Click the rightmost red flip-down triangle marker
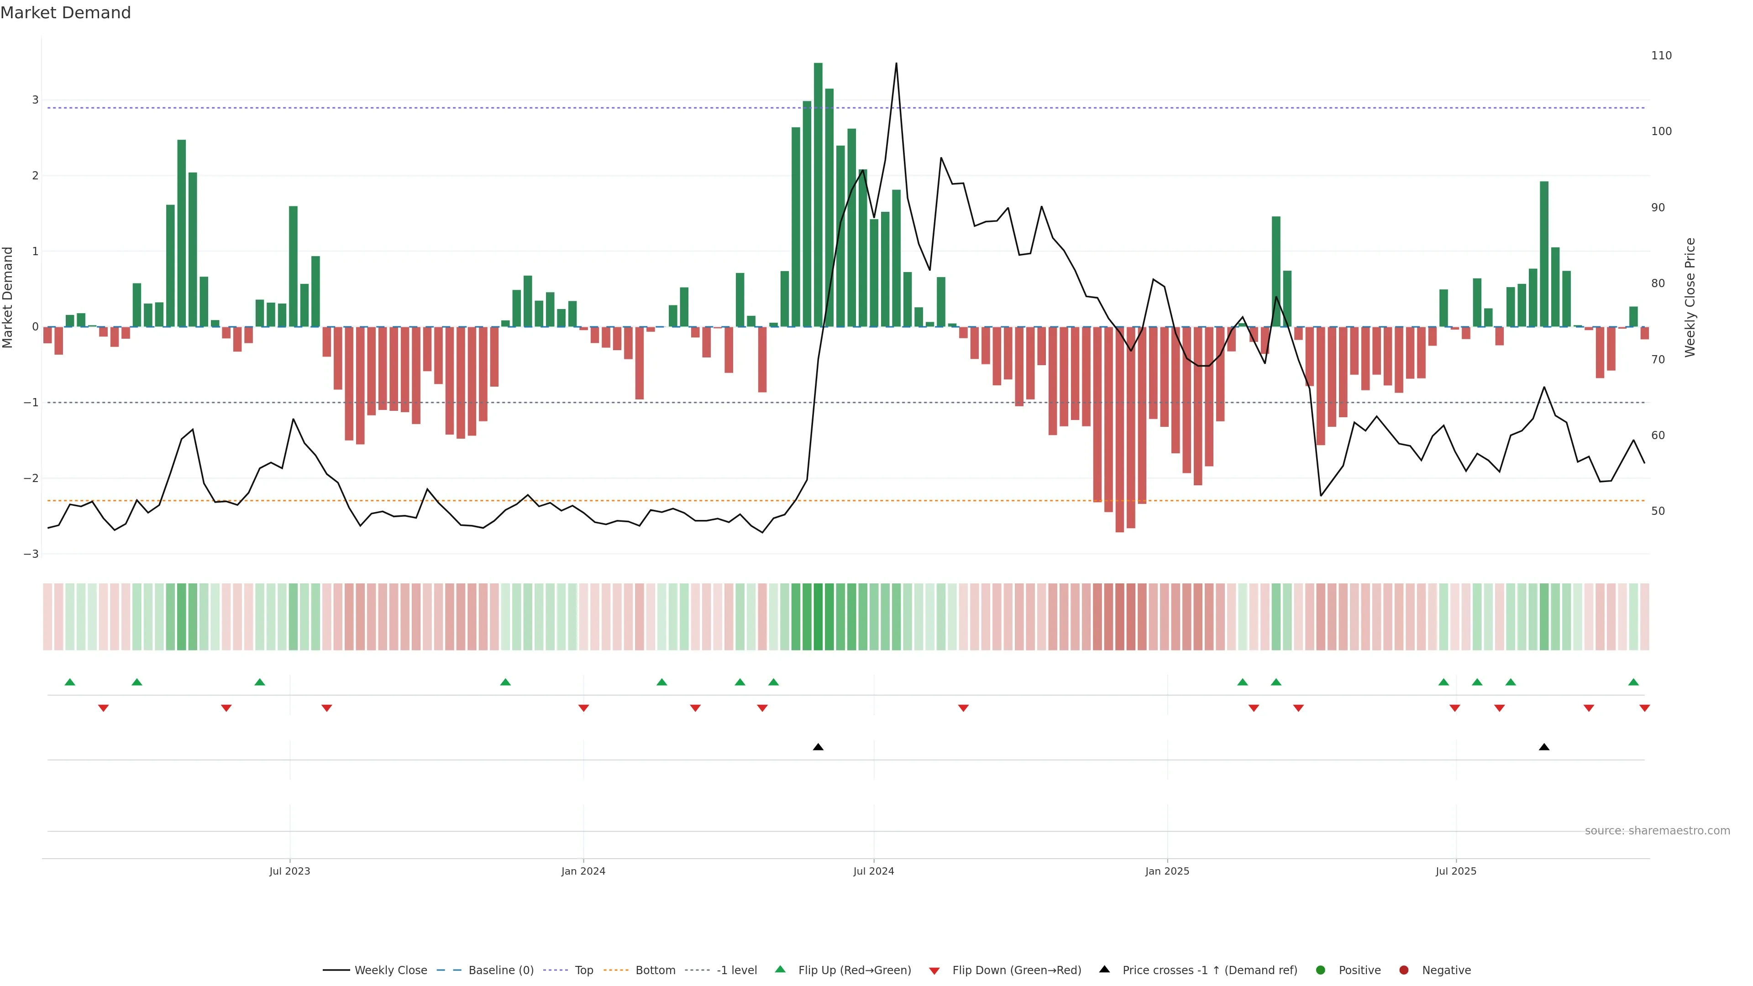The height and width of the screenshot is (986, 1753). 1644,708
